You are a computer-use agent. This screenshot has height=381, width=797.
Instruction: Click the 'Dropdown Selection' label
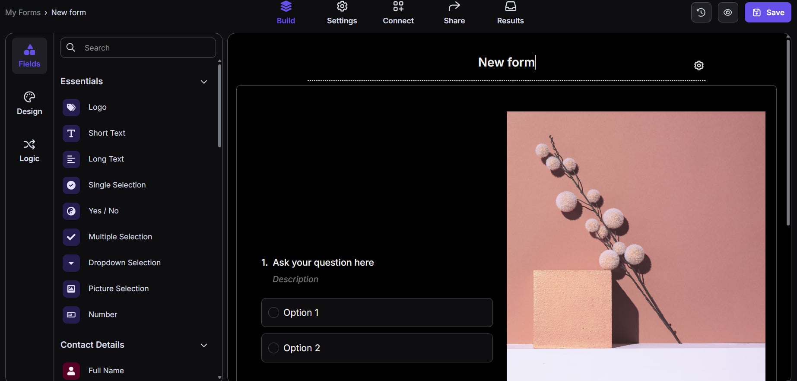point(124,263)
